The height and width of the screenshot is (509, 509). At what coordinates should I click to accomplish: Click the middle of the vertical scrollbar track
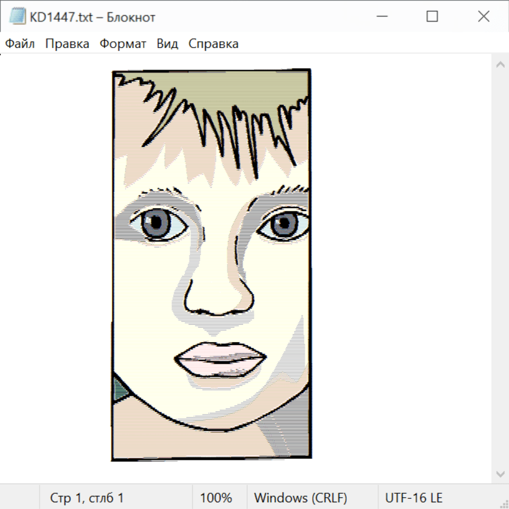pyautogui.click(x=500, y=269)
